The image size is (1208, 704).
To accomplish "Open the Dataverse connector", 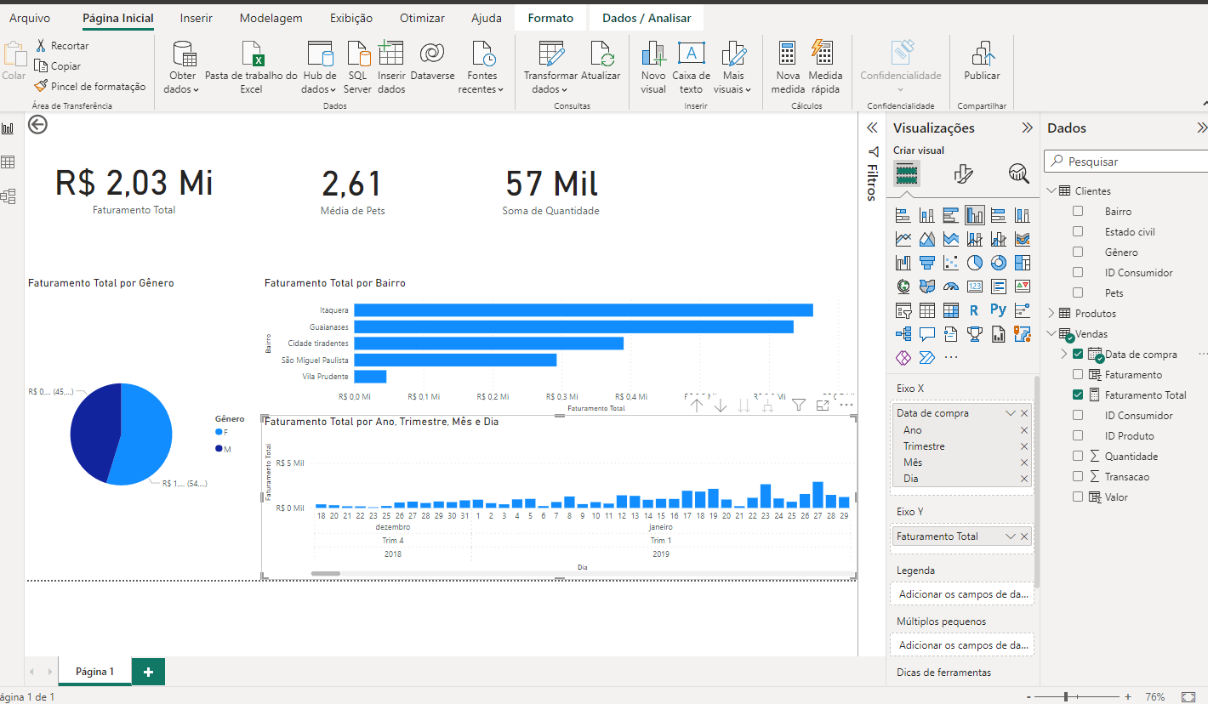I will (x=432, y=63).
